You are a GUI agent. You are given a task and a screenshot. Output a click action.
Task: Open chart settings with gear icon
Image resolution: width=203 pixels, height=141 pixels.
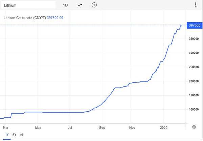click(194, 127)
